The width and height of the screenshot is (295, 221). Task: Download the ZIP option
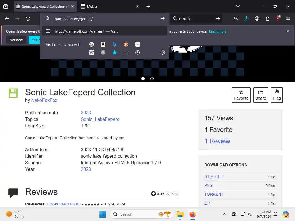207,203
